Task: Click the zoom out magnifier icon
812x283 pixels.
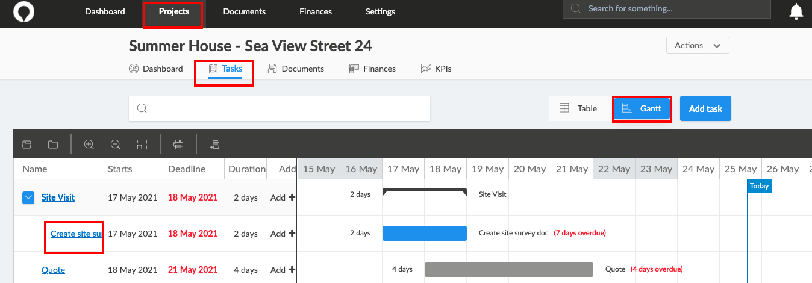Action: tap(116, 145)
